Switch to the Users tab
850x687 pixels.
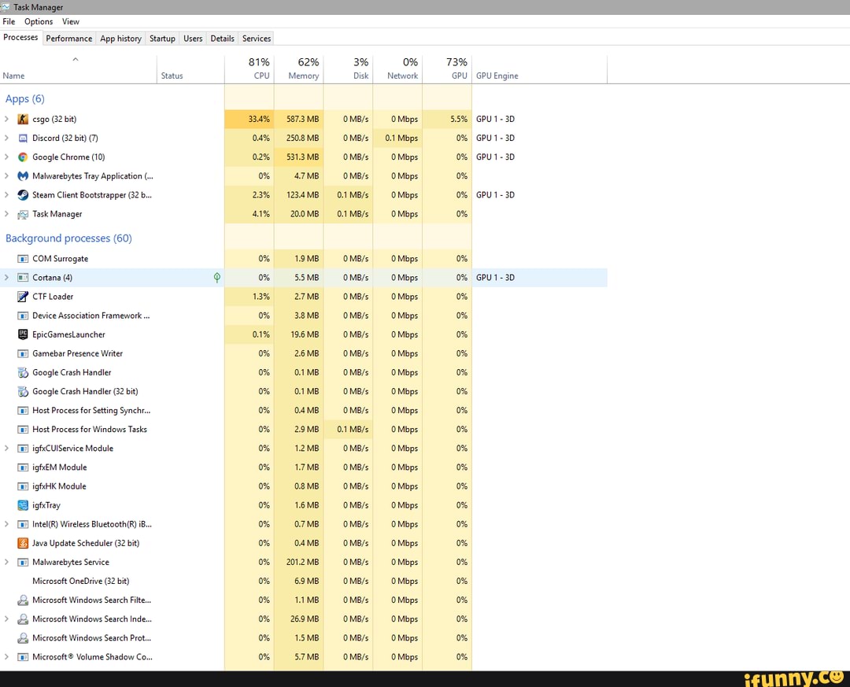point(193,39)
